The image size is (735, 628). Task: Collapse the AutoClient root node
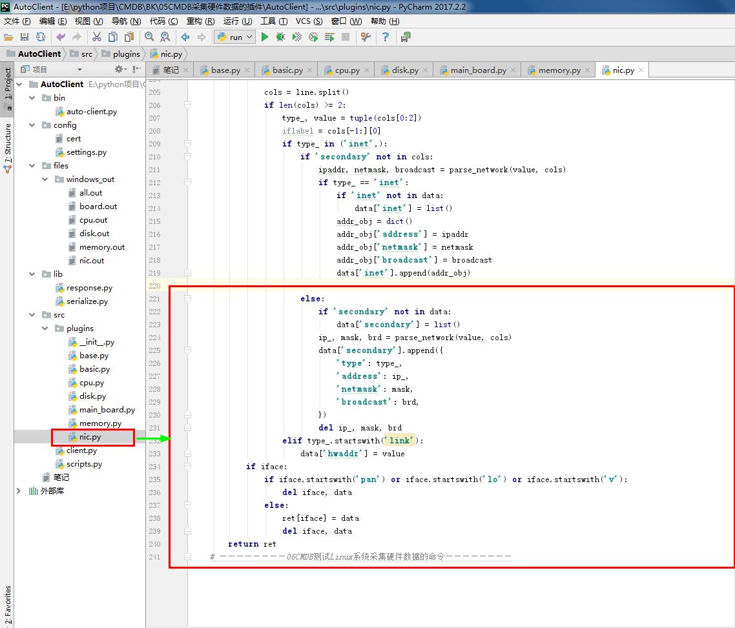[x=19, y=85]
